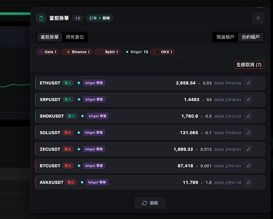Screen dimensions: 273x219
Task: Click the Bitget diamond icon in BTCUSDT row
Action: tap(79, 166)
